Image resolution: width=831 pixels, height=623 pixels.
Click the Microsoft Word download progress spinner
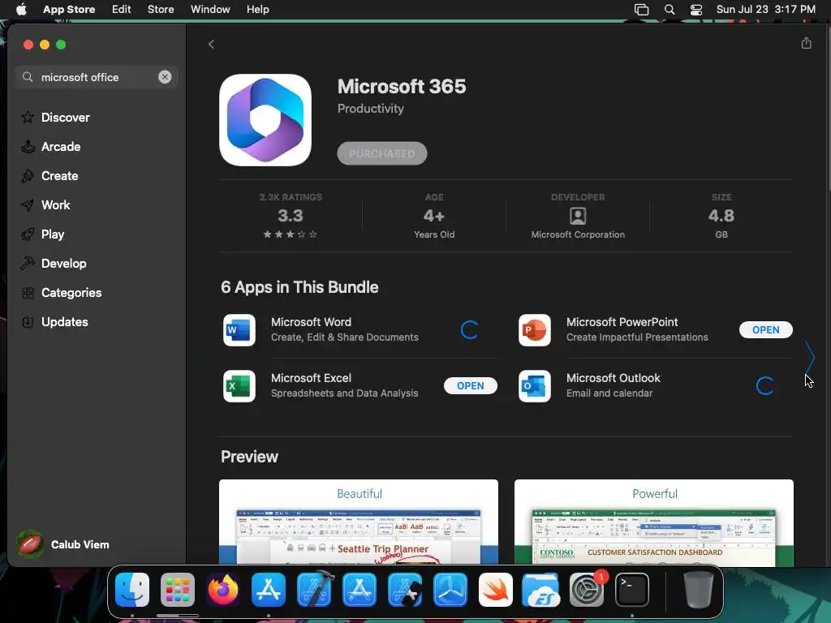[470, 329]
